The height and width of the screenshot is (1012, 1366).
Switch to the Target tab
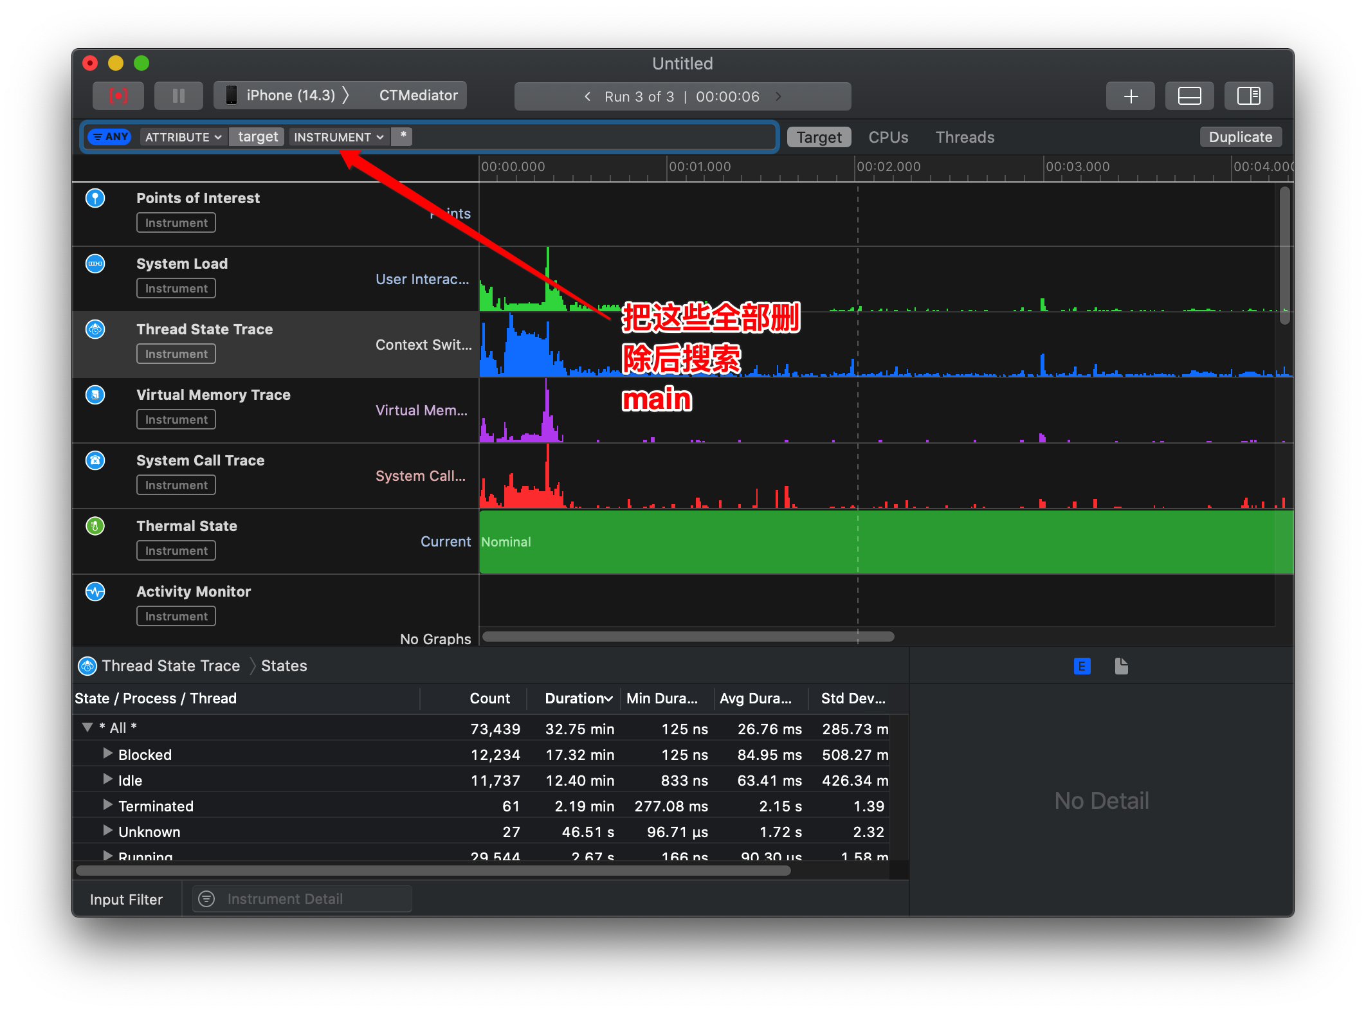click(819, 137)
